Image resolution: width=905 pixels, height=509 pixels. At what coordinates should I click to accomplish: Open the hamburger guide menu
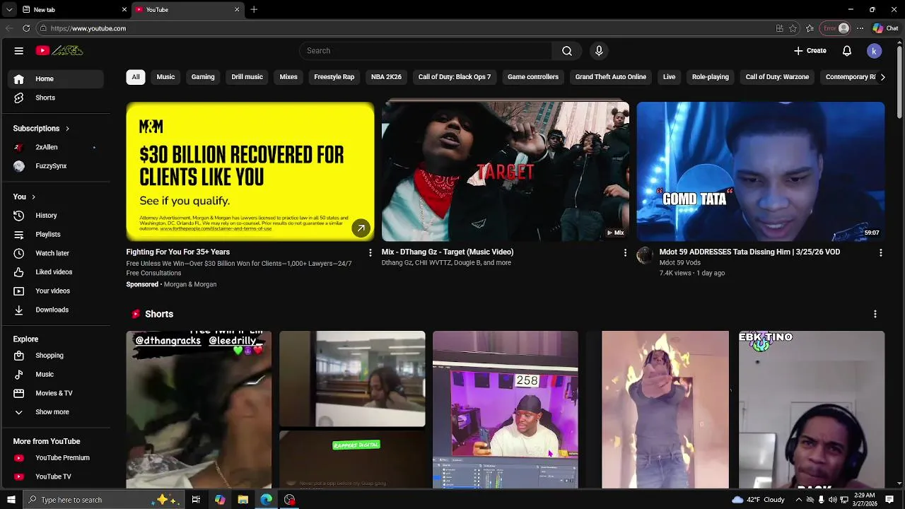pos(19,51)
